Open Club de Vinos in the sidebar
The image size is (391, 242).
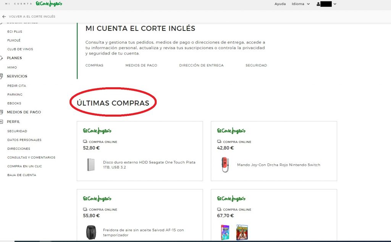pos(20,49)
